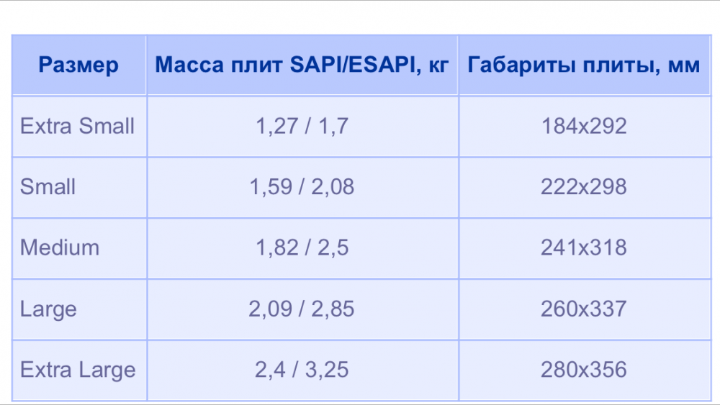Viewport: 720px width, 405px height.
Task: Select the 'Extra Small' size cell
Action: (78, 127)
